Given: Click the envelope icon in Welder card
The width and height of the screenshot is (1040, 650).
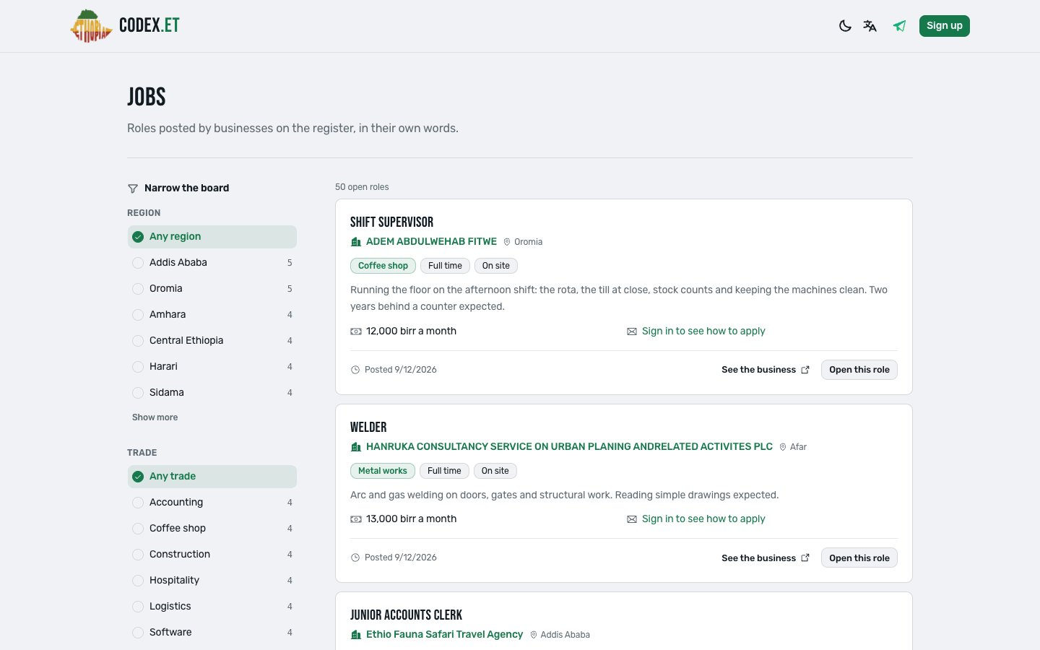Looking at the screenshot, I should [632, 519].
